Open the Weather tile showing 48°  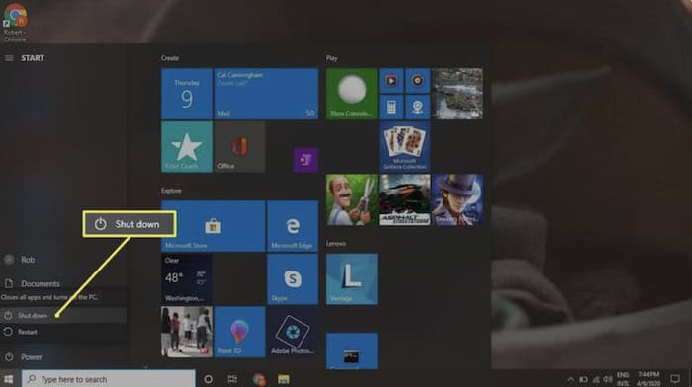tap(186, 279)
